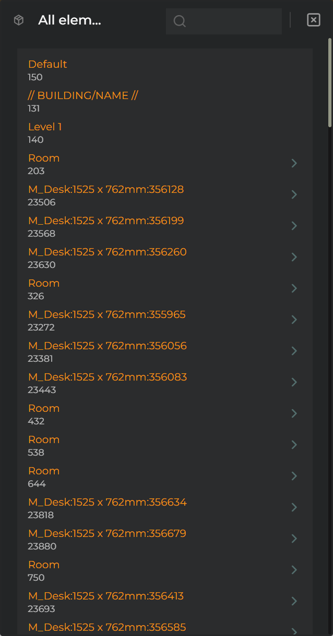Click the magnifier search icon
Screen dimensions: 333x636
point(180,21)
